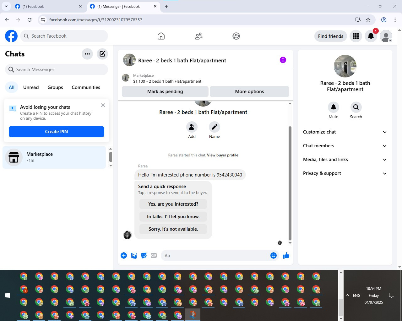Screen dimensions: 402x321
Task: Expand Customize chat section
Action: pyautogui.click(x=345, y=132)
